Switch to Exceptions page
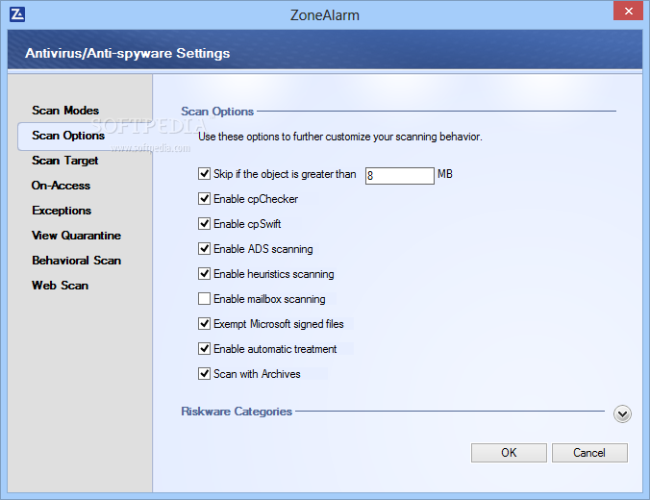This screenshot has height=500, width=650. point(62,211)
